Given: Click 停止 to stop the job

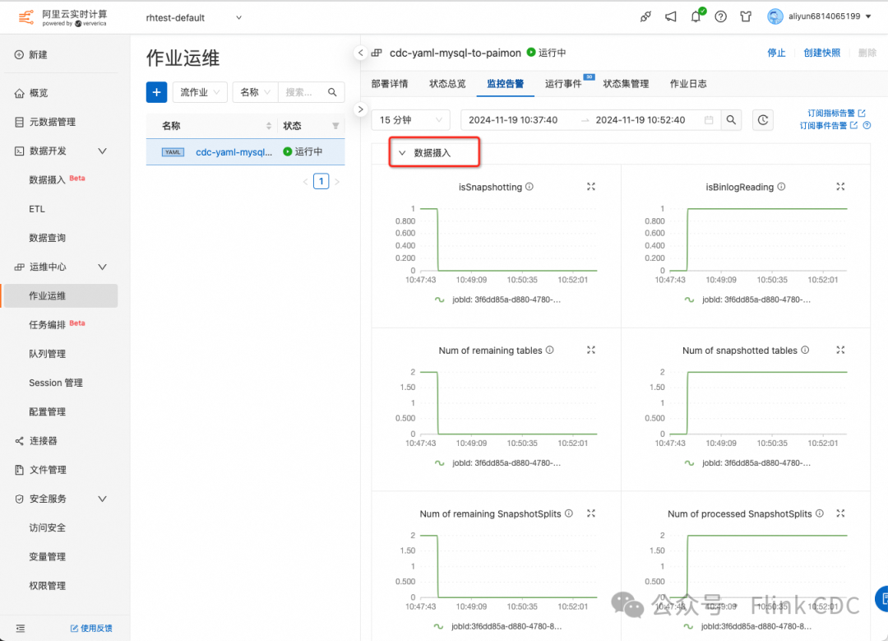Looking at the screenshot, I should coord(776,53).
